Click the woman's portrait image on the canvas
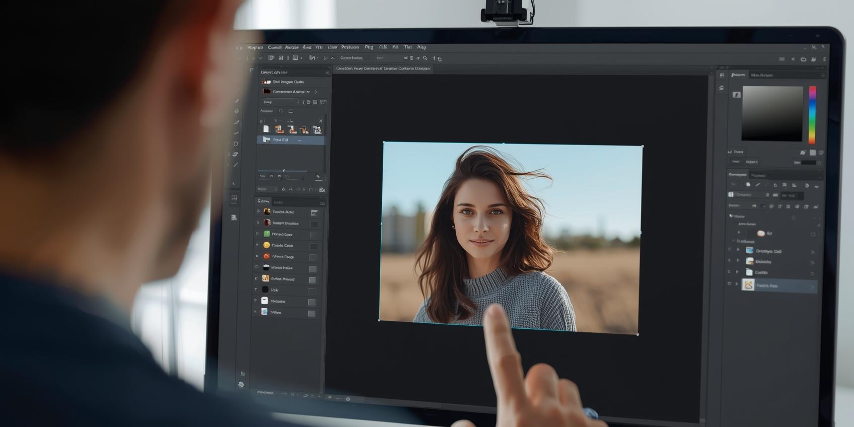Screen dimensions: 854x427 click(x=511, y=237)
